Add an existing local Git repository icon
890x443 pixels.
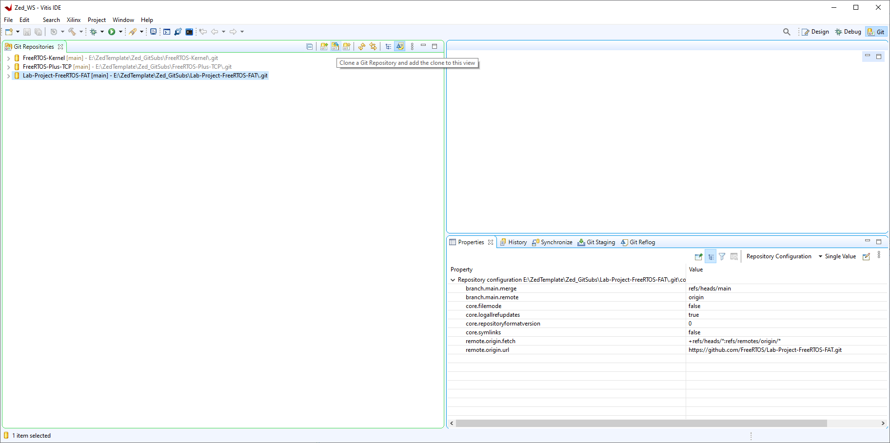pyautogui.click(x=324, y=46)
